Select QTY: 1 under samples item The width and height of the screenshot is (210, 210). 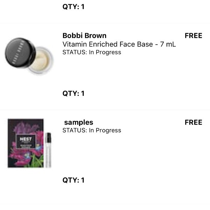pyautogui.click(x=73, y=180)
